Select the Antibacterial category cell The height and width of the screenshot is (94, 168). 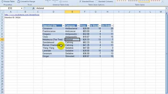coord(72,28)
